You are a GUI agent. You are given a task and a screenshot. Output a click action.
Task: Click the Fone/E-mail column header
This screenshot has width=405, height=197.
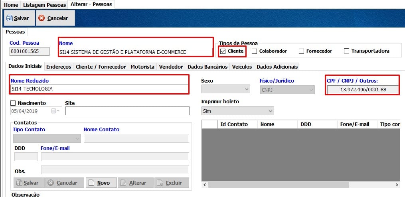tap(357, 124)
